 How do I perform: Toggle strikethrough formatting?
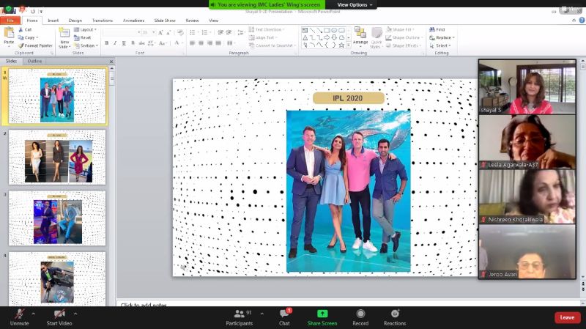pos(141,43)
